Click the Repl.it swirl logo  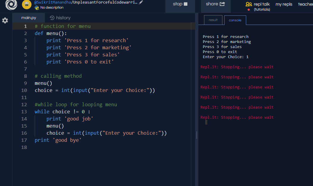(11, 5)
